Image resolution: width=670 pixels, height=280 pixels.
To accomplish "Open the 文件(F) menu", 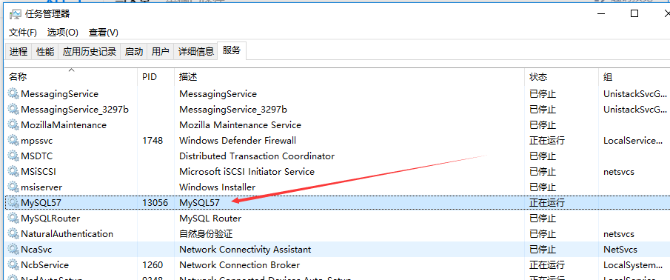I will point(23,33).
